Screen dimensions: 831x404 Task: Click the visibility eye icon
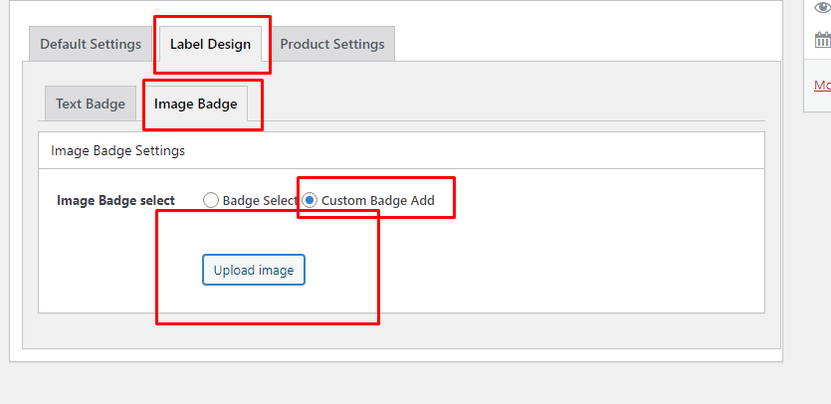[822, 7]
